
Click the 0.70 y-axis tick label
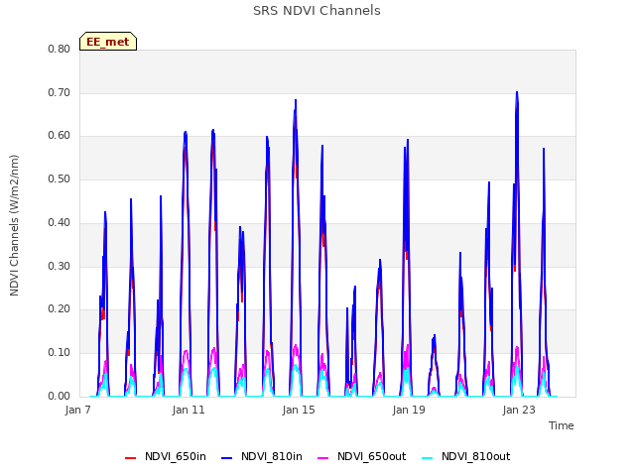coord(60,92)
